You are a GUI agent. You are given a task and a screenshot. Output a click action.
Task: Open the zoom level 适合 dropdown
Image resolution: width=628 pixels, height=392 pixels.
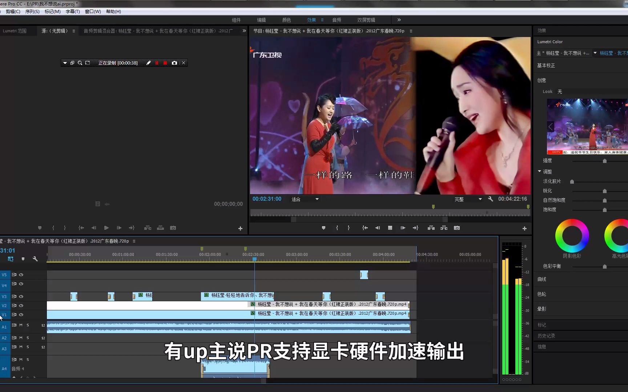[305, 199]
